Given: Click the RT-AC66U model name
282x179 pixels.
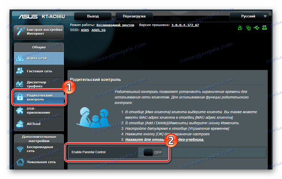Looking at the screenshot, I should [x=53, y=17].
